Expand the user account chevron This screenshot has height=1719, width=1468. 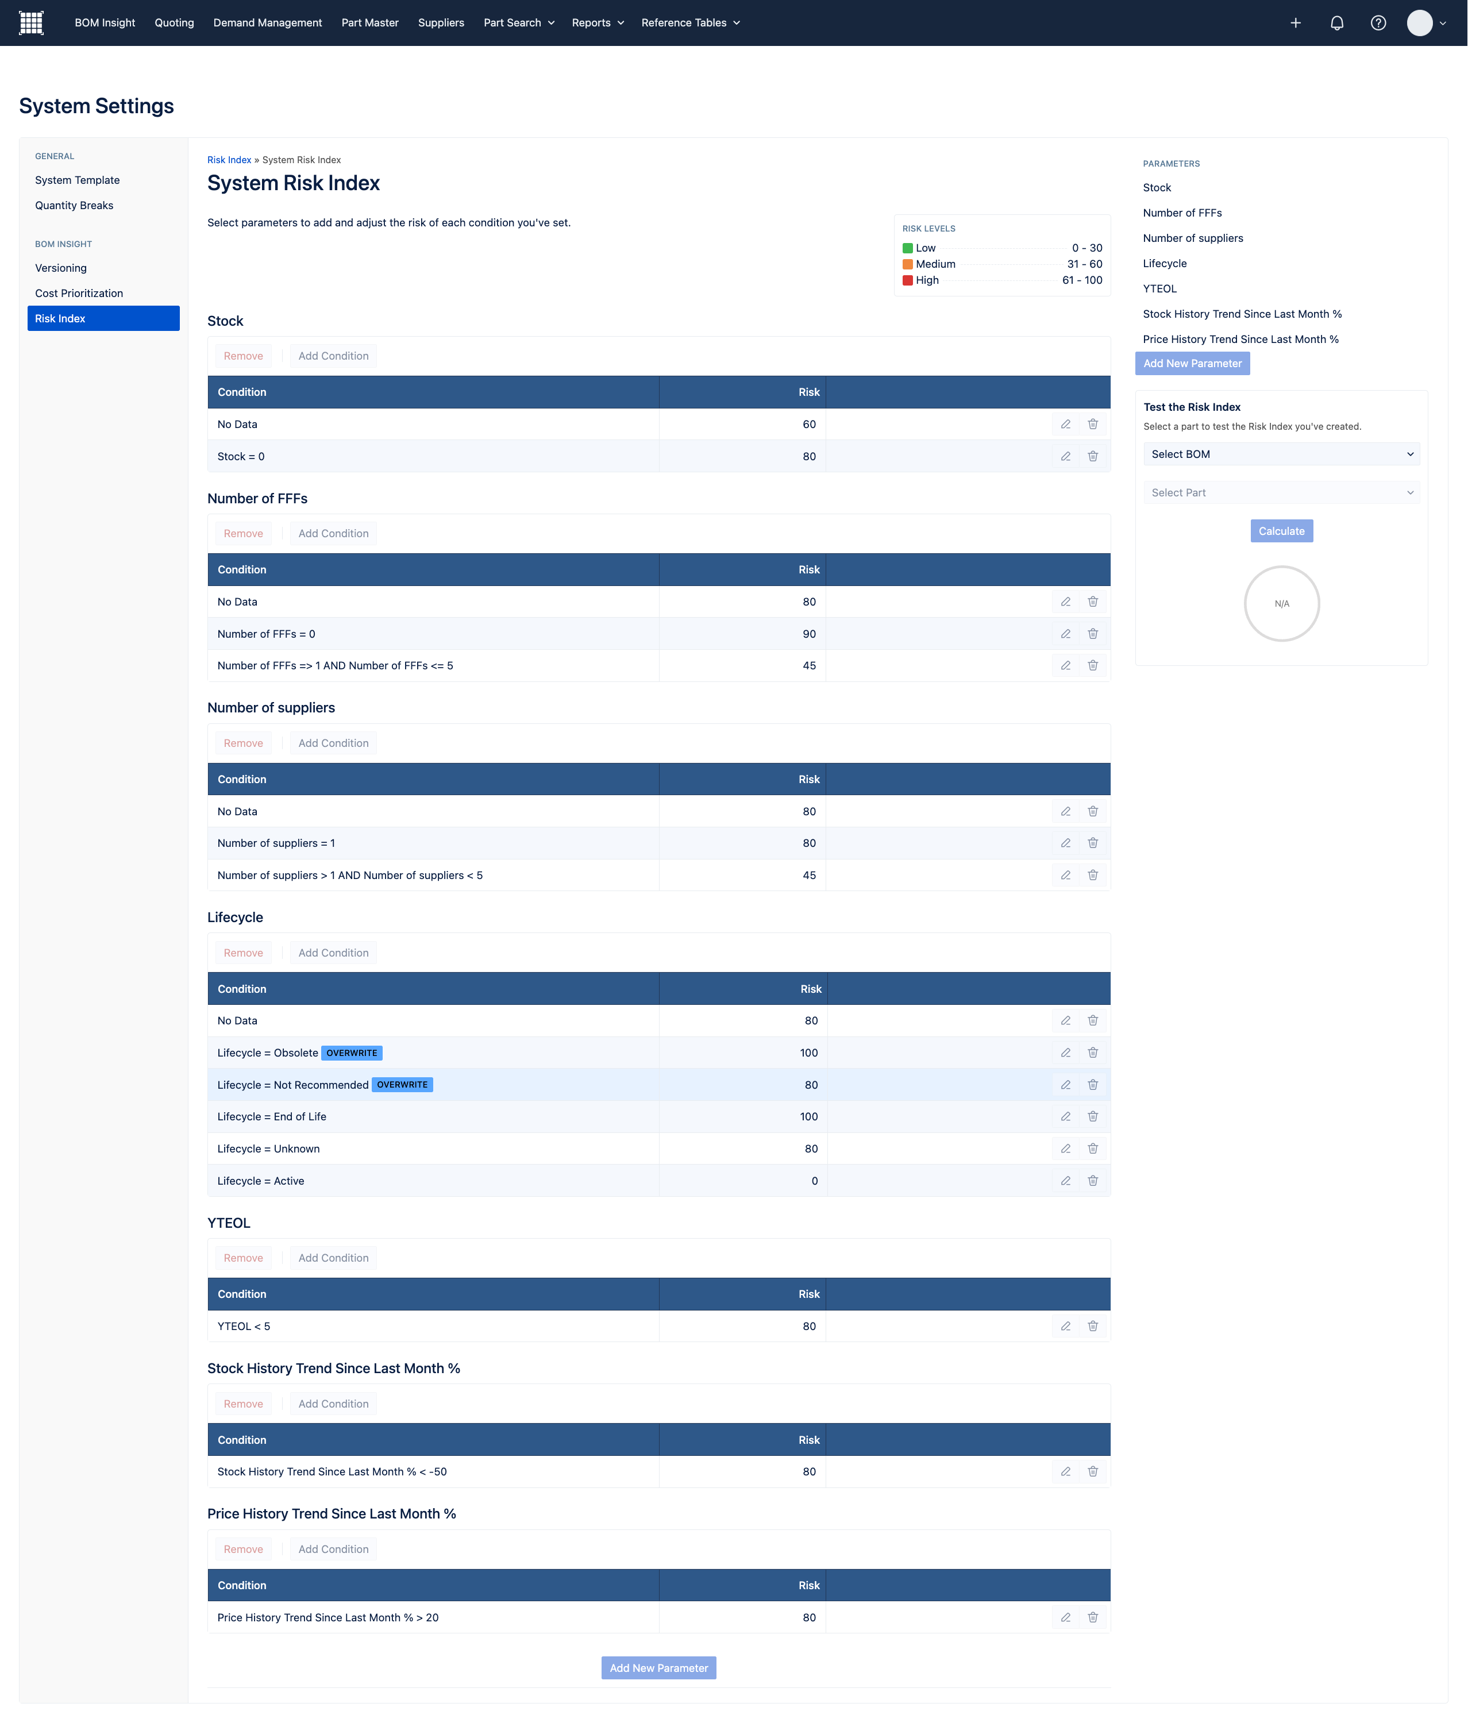[x=1443, y=23]
